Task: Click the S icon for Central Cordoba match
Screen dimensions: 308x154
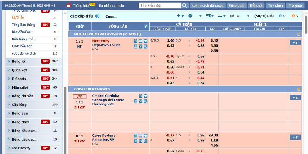Action: pos(140,101)
